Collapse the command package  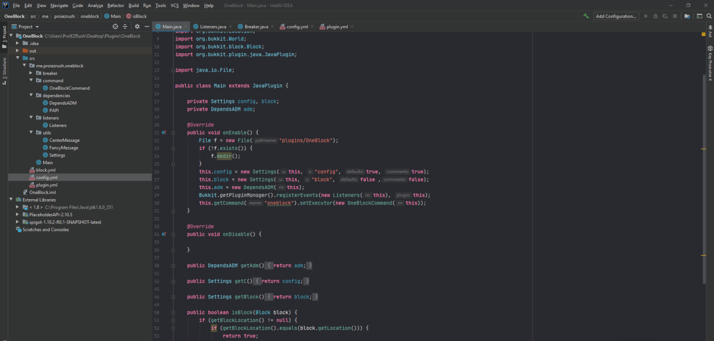click(x=31, y=80)
